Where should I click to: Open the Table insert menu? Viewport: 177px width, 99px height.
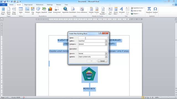21,11
